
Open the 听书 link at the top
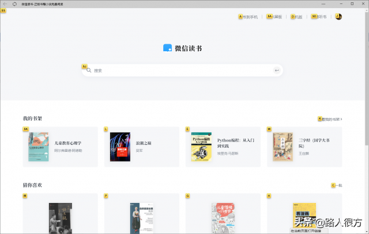coord(319,17)
